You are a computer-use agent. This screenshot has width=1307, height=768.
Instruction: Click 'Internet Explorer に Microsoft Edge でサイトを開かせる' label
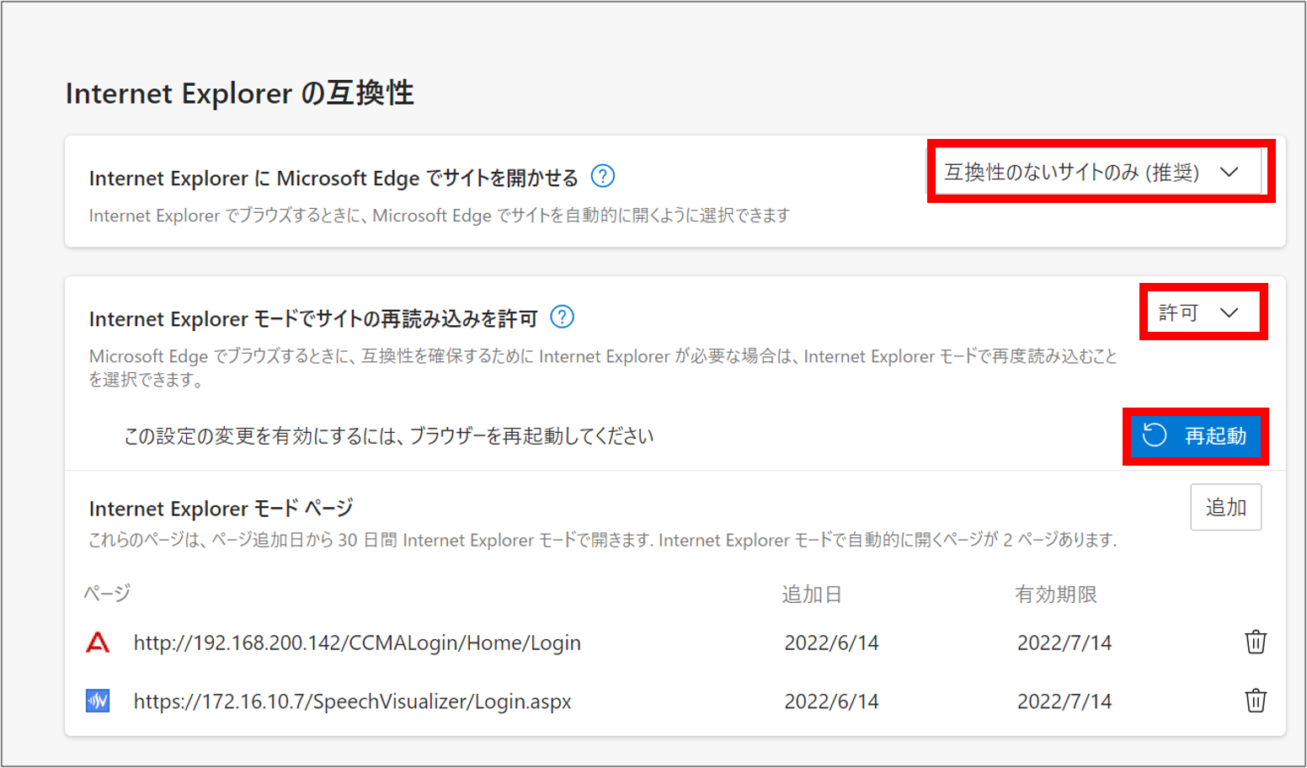[333, 178]
